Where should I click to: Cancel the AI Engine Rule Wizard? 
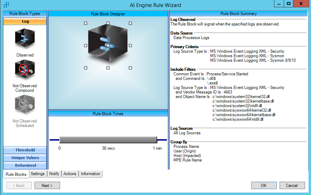point(291,186)
